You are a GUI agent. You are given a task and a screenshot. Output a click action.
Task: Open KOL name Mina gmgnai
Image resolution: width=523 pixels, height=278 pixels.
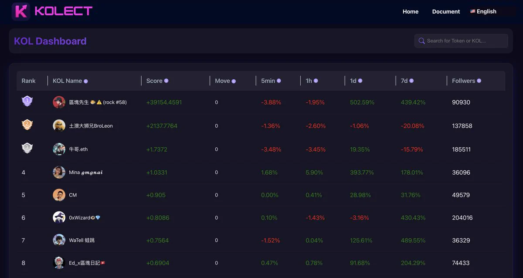click(86, 172)
